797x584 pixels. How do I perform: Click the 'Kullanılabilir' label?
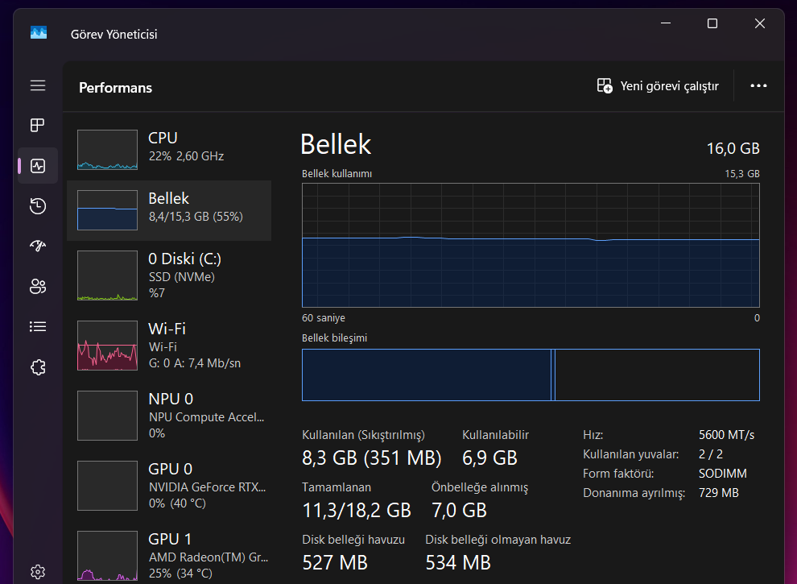(495, 435)
